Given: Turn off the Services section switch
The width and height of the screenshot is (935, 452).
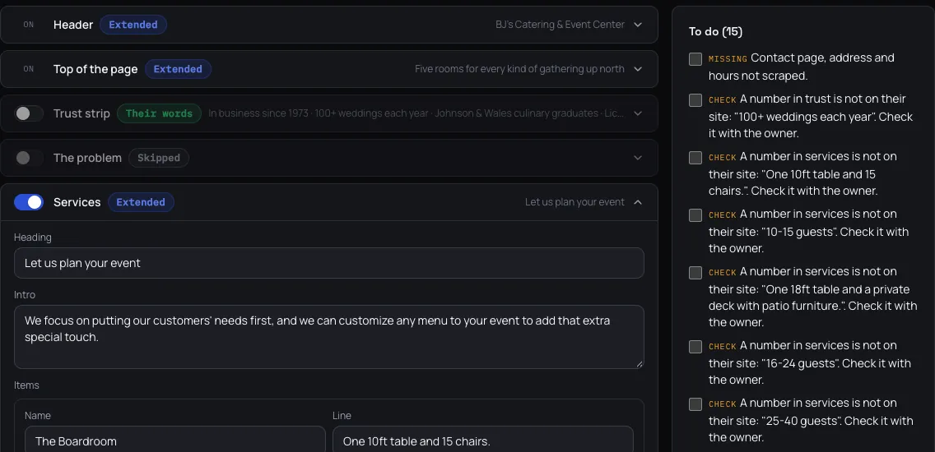Looking at the screenshot, I should [29, 202].
